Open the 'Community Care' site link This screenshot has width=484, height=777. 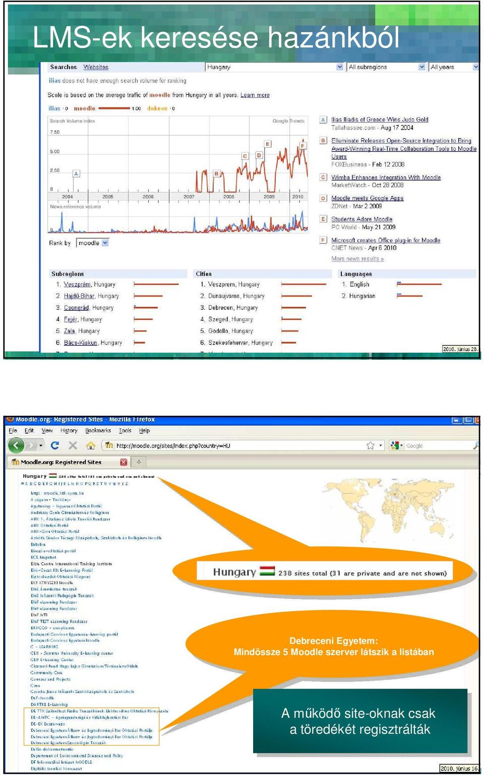46,673
